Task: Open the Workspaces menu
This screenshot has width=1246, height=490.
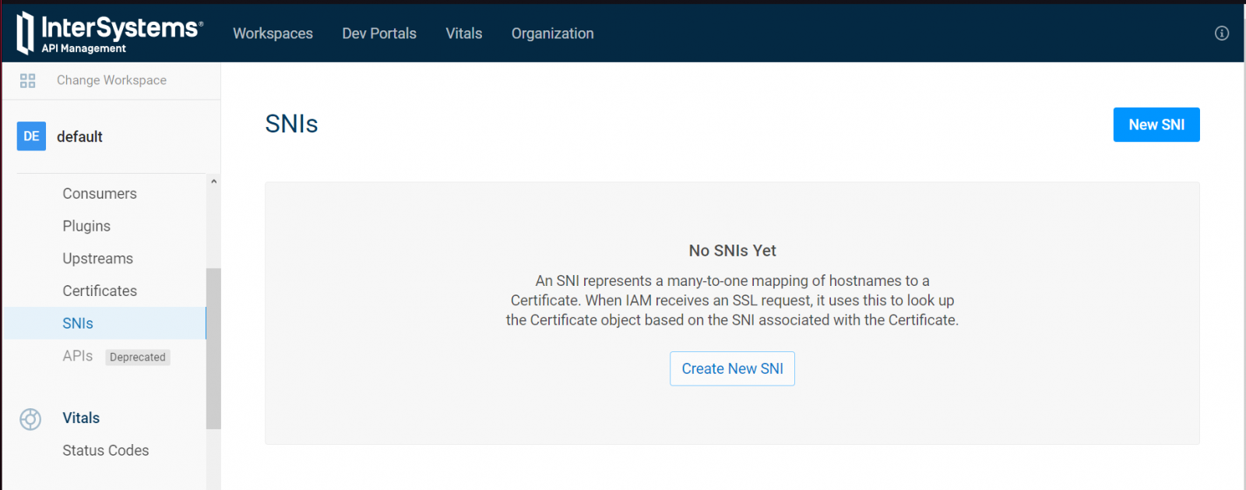Action: tap(273, 33)
